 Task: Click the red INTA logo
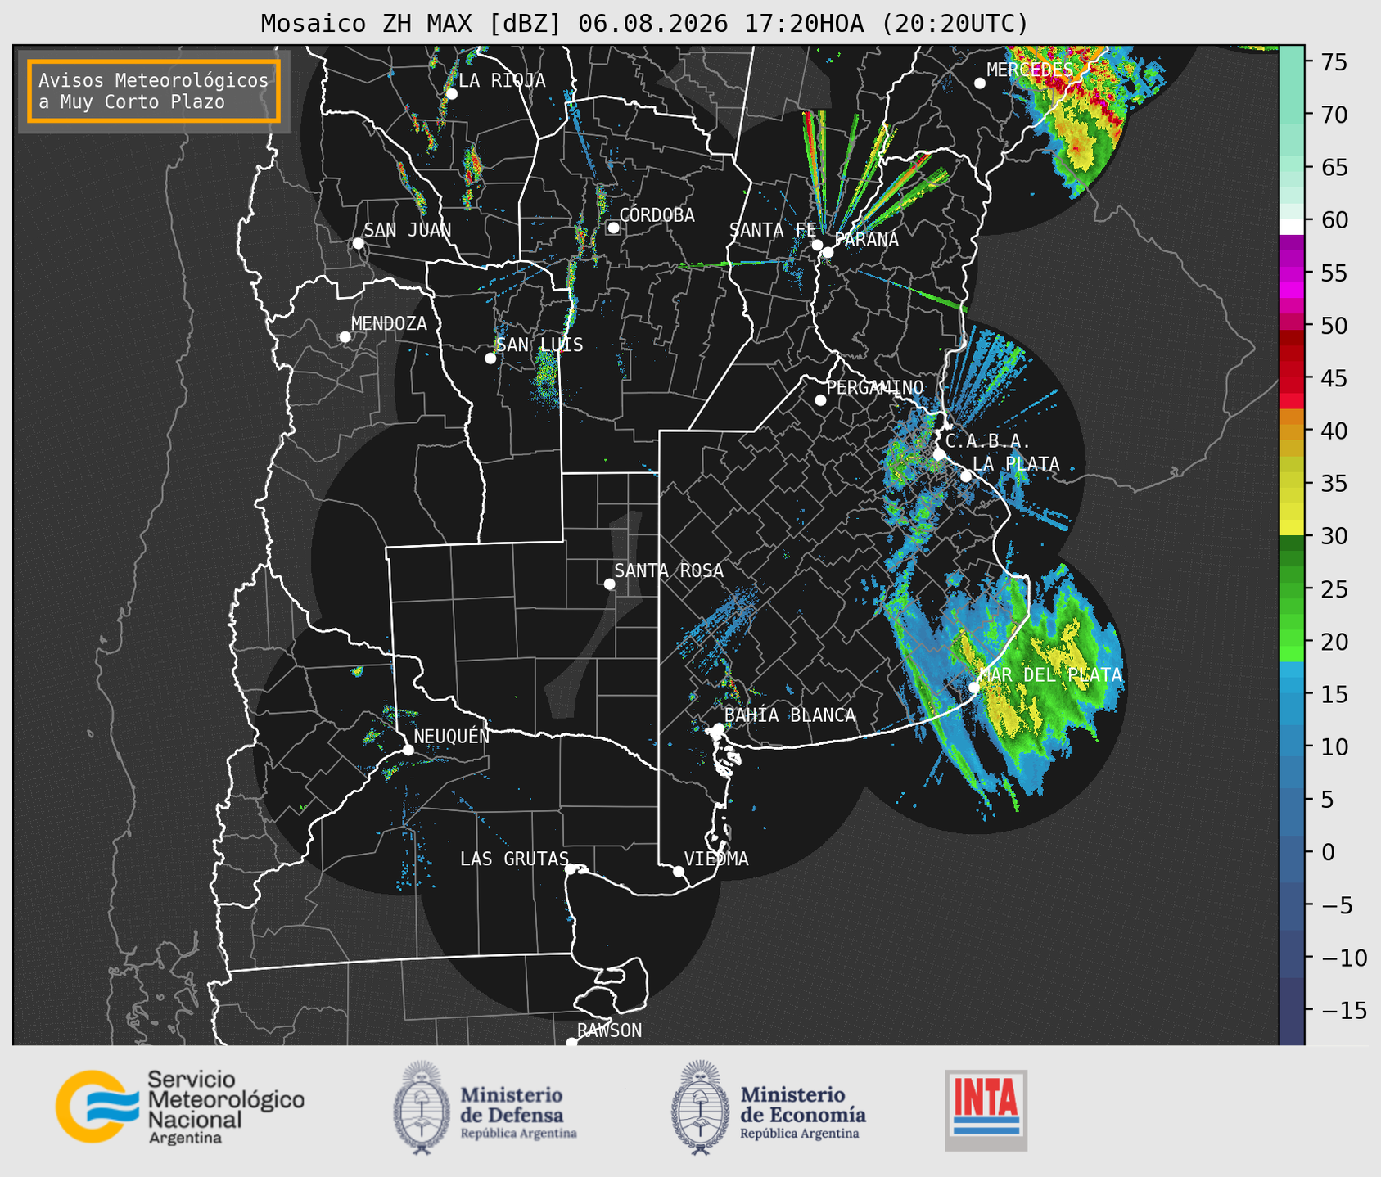(x=986, y=1110)
